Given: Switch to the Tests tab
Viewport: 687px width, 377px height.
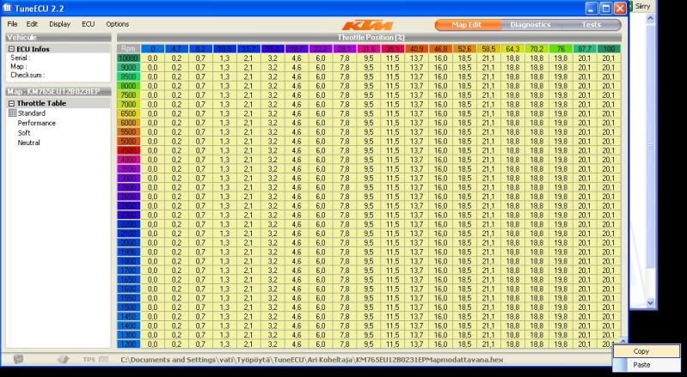Looking at the screenshot, I should [x=592, y=25].
